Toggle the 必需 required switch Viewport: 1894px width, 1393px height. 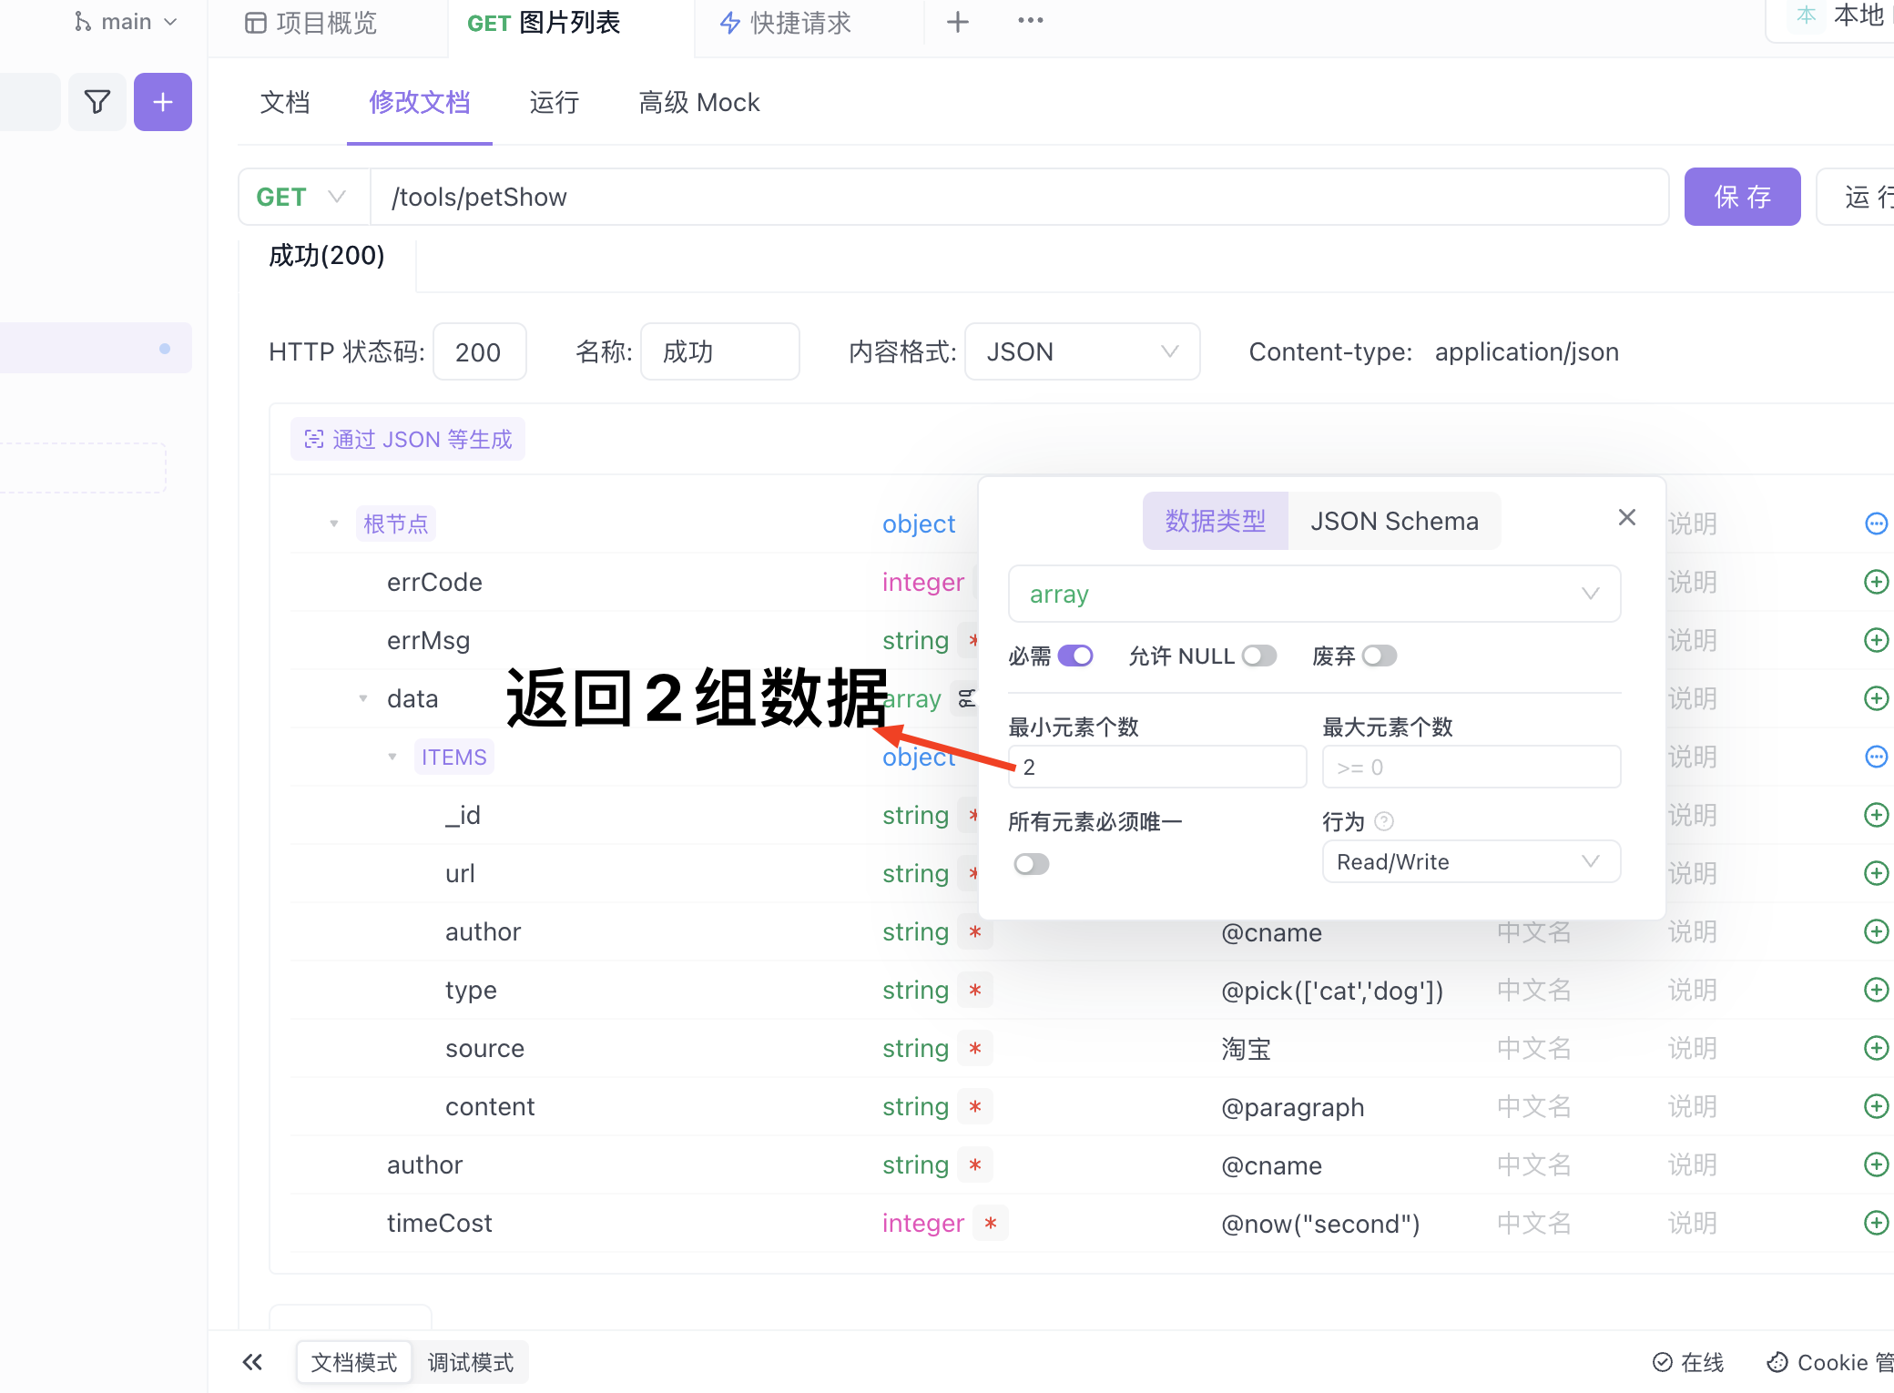(1075, 656)
